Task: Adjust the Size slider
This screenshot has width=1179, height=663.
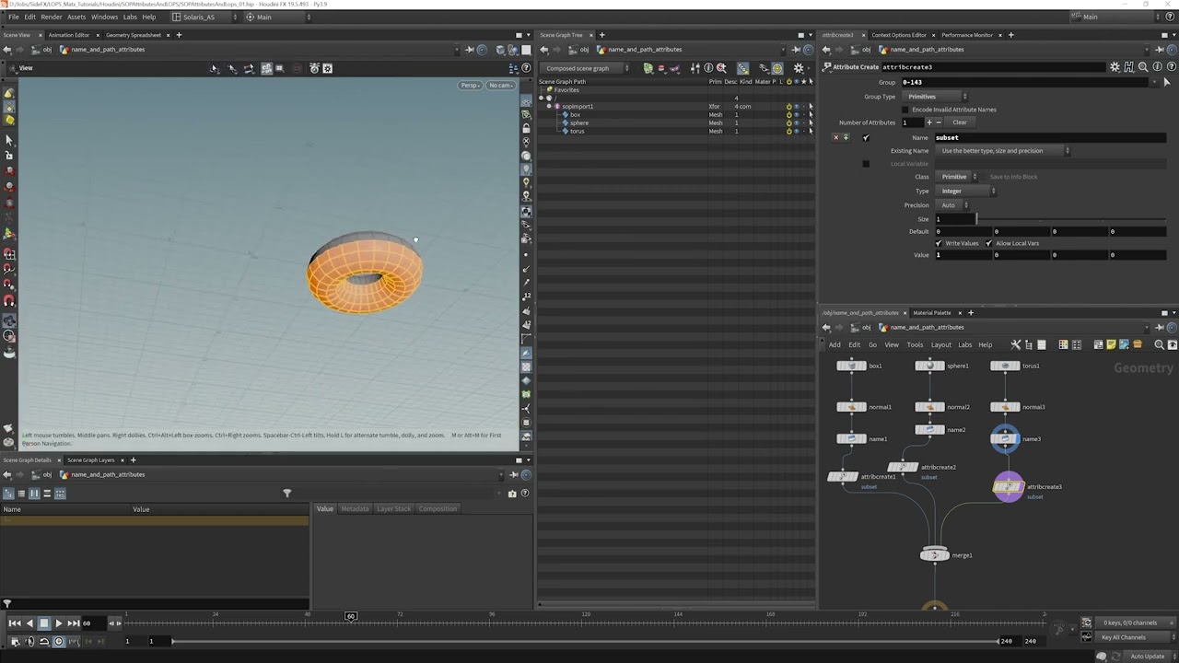Action: tap(1071, 219)
